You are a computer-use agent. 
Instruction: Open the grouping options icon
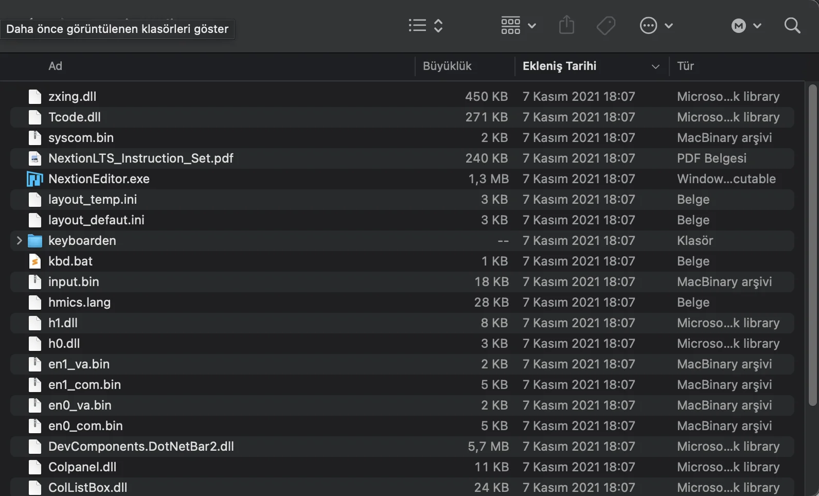(x=510, y=25)
